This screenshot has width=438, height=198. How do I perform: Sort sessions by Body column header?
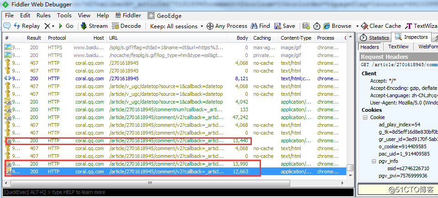click(x=239, y=38)
